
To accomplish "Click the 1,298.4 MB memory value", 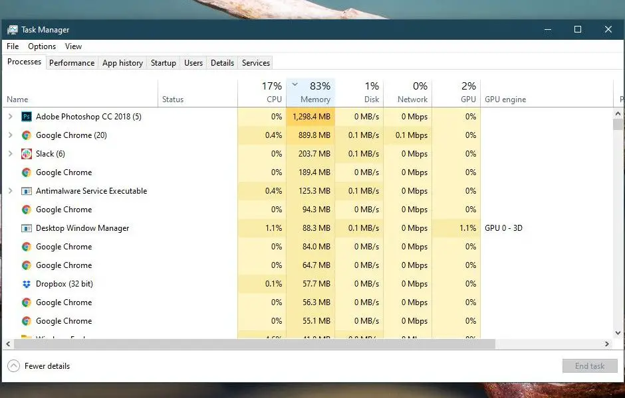I will coord(311,117).
